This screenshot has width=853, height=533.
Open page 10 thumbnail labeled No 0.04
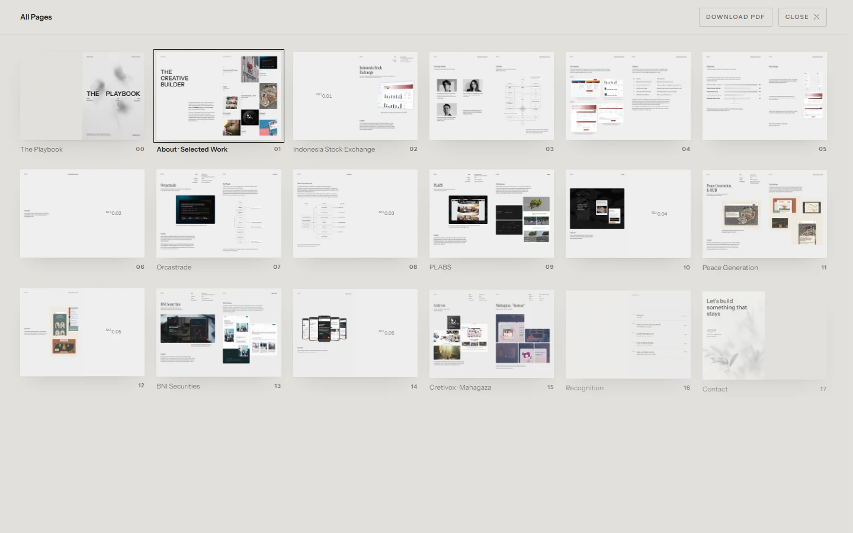click(x=628, y=214)
